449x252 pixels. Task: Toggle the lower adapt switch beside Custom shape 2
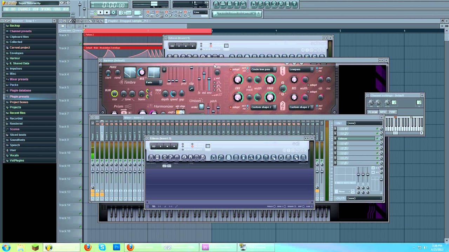point(231,107)
